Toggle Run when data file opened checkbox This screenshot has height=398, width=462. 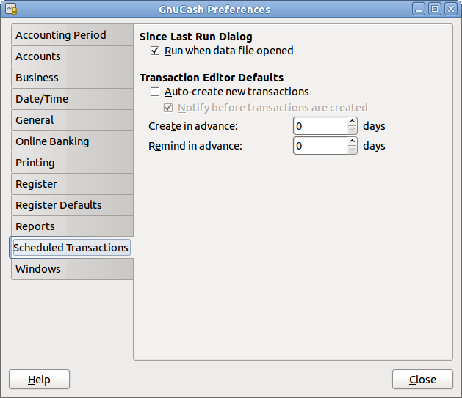[x=154, y=51]
